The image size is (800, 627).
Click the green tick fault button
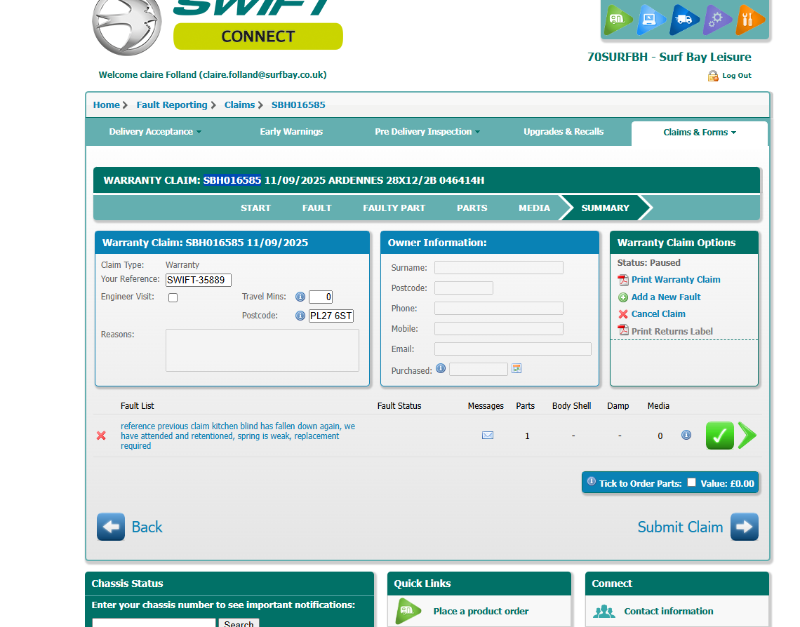[x=720, y=436]
